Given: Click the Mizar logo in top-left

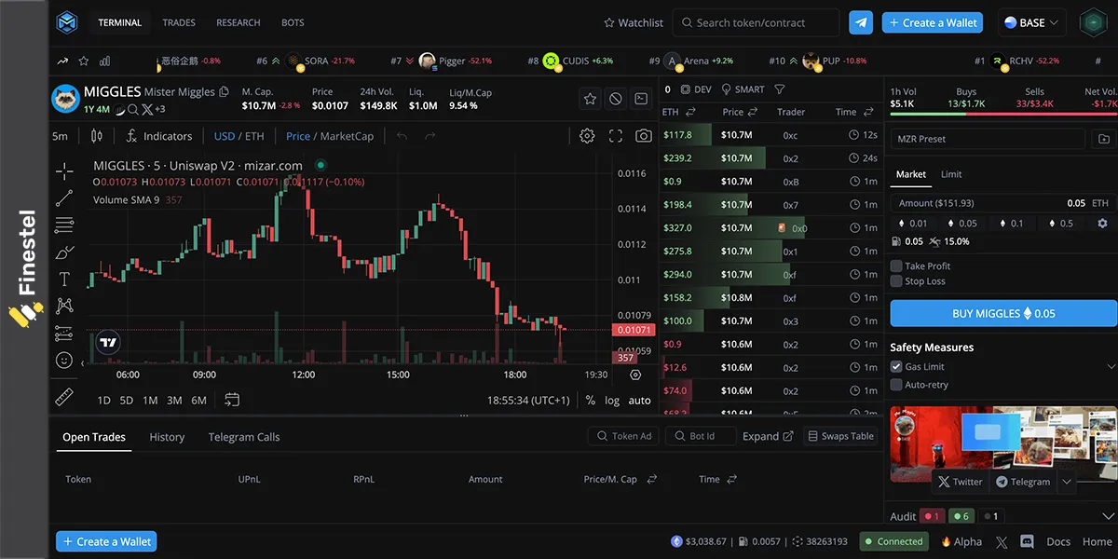Looking at the screenshot, I should [x=66, y=22].
